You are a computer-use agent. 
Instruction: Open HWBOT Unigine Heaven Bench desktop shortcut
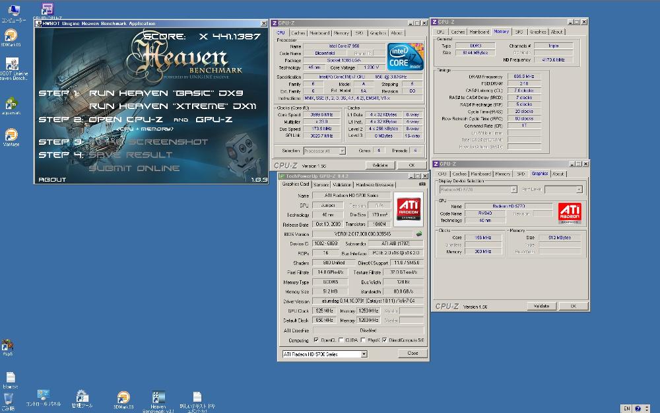pos(12,69)
